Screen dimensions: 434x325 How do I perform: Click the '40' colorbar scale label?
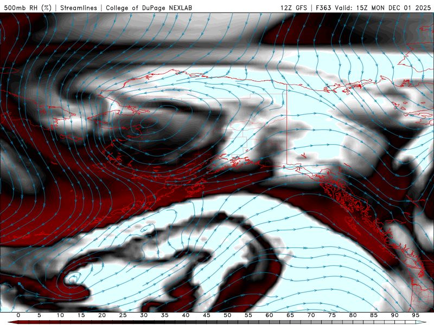(x=186, y=315)
